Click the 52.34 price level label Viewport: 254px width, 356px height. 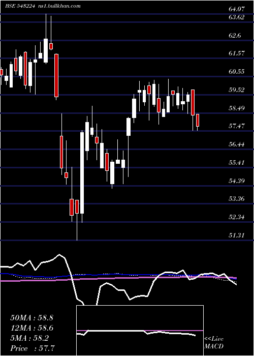coord(237,217)
